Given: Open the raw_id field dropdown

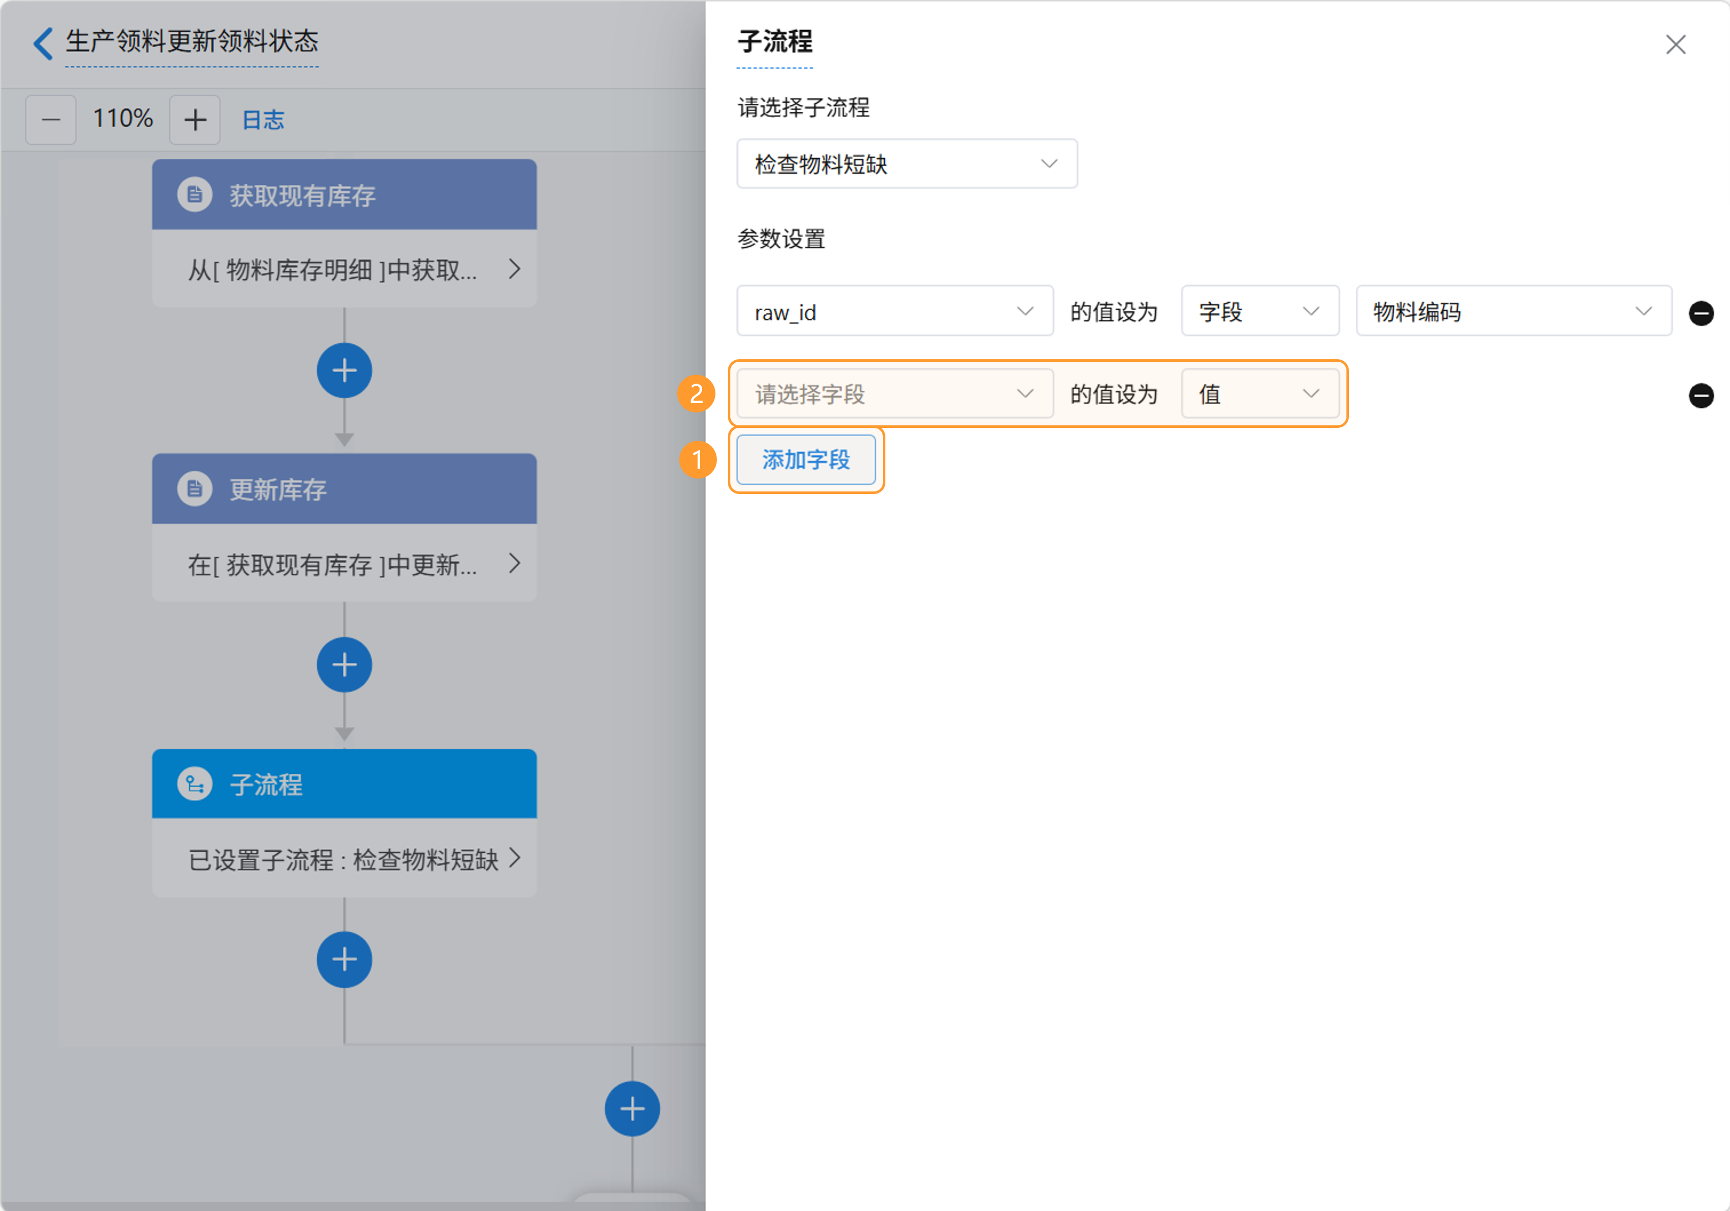Looking at the screenshot, I should (x=894, y=311).
